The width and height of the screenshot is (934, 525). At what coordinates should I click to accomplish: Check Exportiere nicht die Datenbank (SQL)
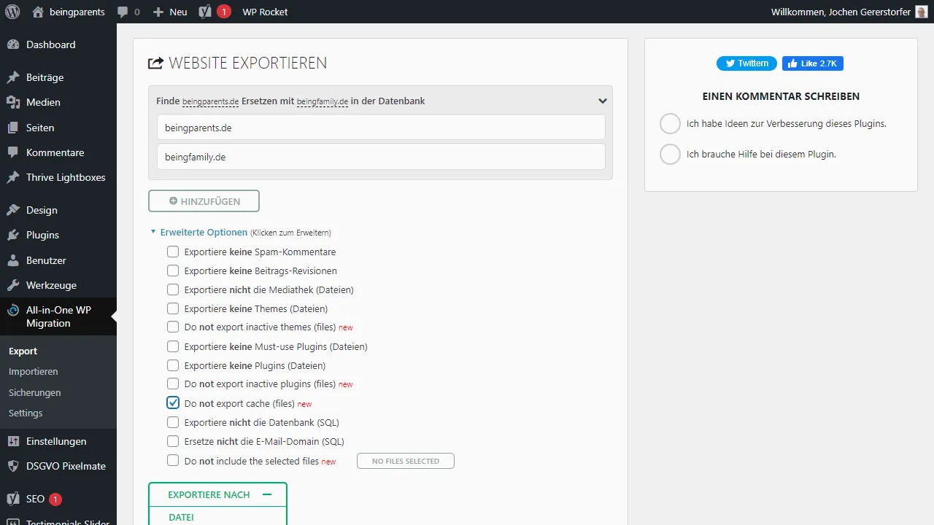click(x=173, y=422)
